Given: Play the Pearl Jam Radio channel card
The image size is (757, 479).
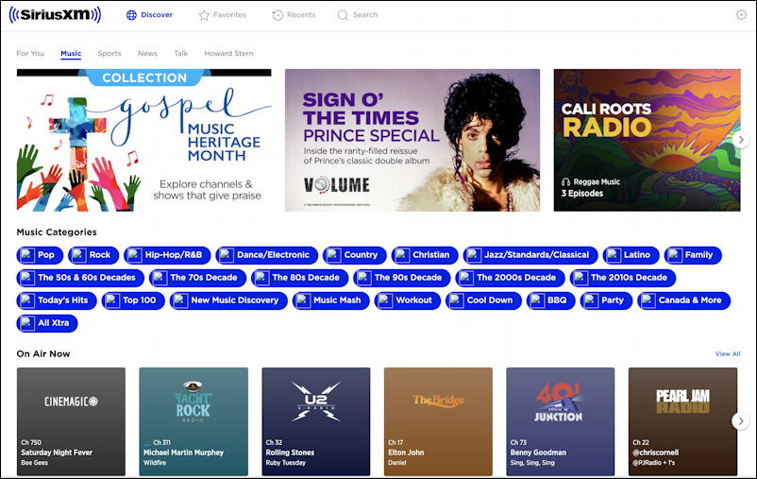Looking at the screenshot, I should point(682,421).
